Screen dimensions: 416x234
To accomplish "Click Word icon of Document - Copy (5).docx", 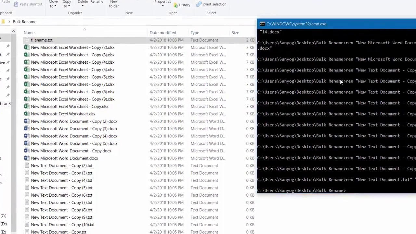I will [27, 143].
